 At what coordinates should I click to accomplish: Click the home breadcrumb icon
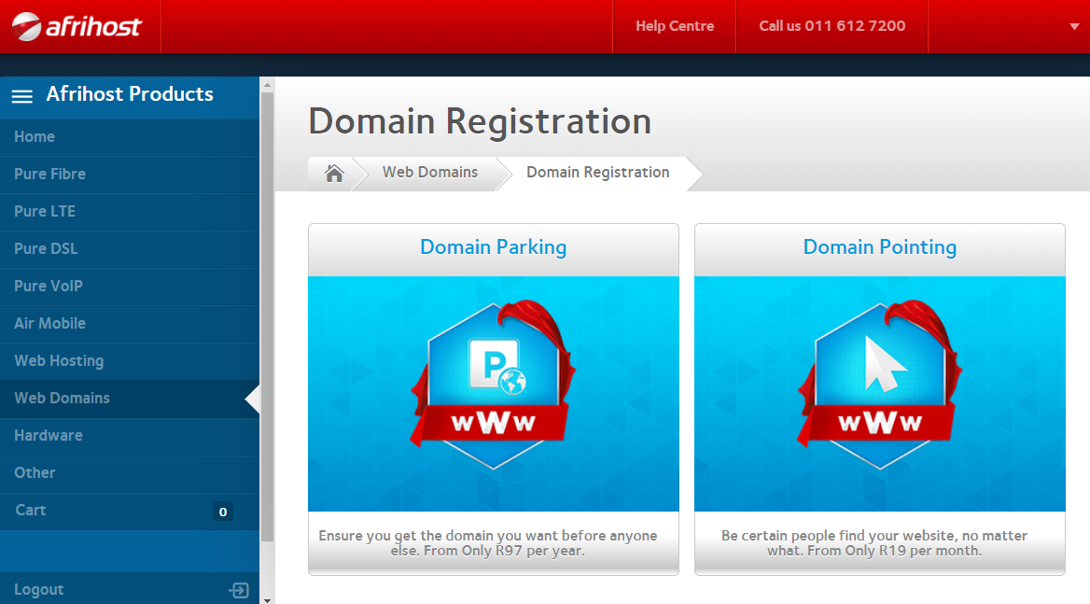pos(334,173)
